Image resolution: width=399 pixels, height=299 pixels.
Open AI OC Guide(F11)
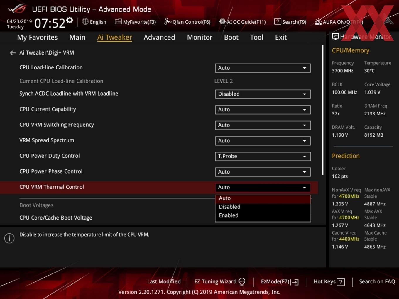[243, 22]
